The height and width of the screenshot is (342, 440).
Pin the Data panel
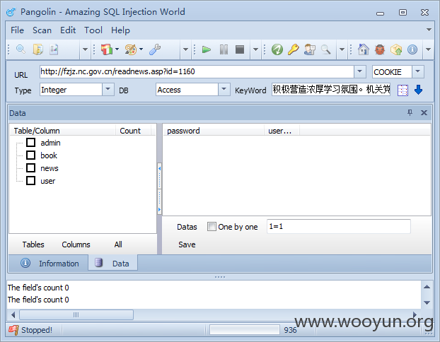410,112
